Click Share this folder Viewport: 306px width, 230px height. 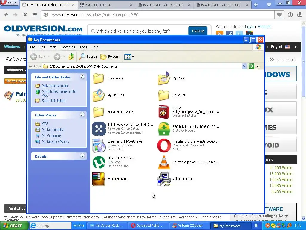coord(53,101)
